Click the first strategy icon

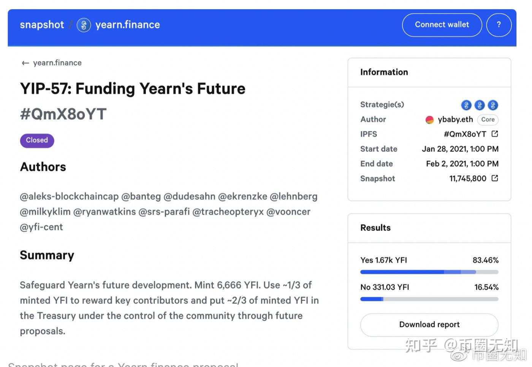click(x=466, y=105)
